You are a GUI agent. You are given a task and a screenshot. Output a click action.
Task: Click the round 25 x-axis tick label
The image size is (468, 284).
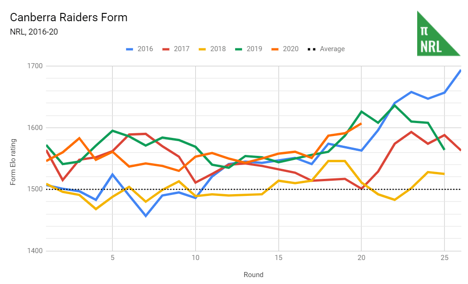(x=444, y=258)
